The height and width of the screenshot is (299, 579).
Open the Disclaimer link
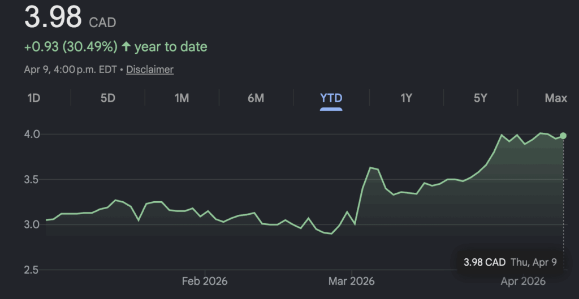pos(150,70)
